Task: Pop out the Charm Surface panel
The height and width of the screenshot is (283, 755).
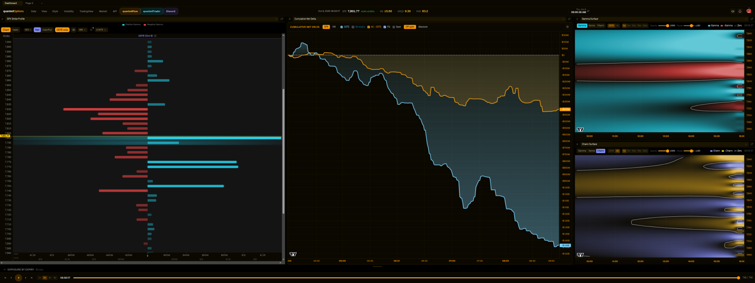Action: point(752,144)
